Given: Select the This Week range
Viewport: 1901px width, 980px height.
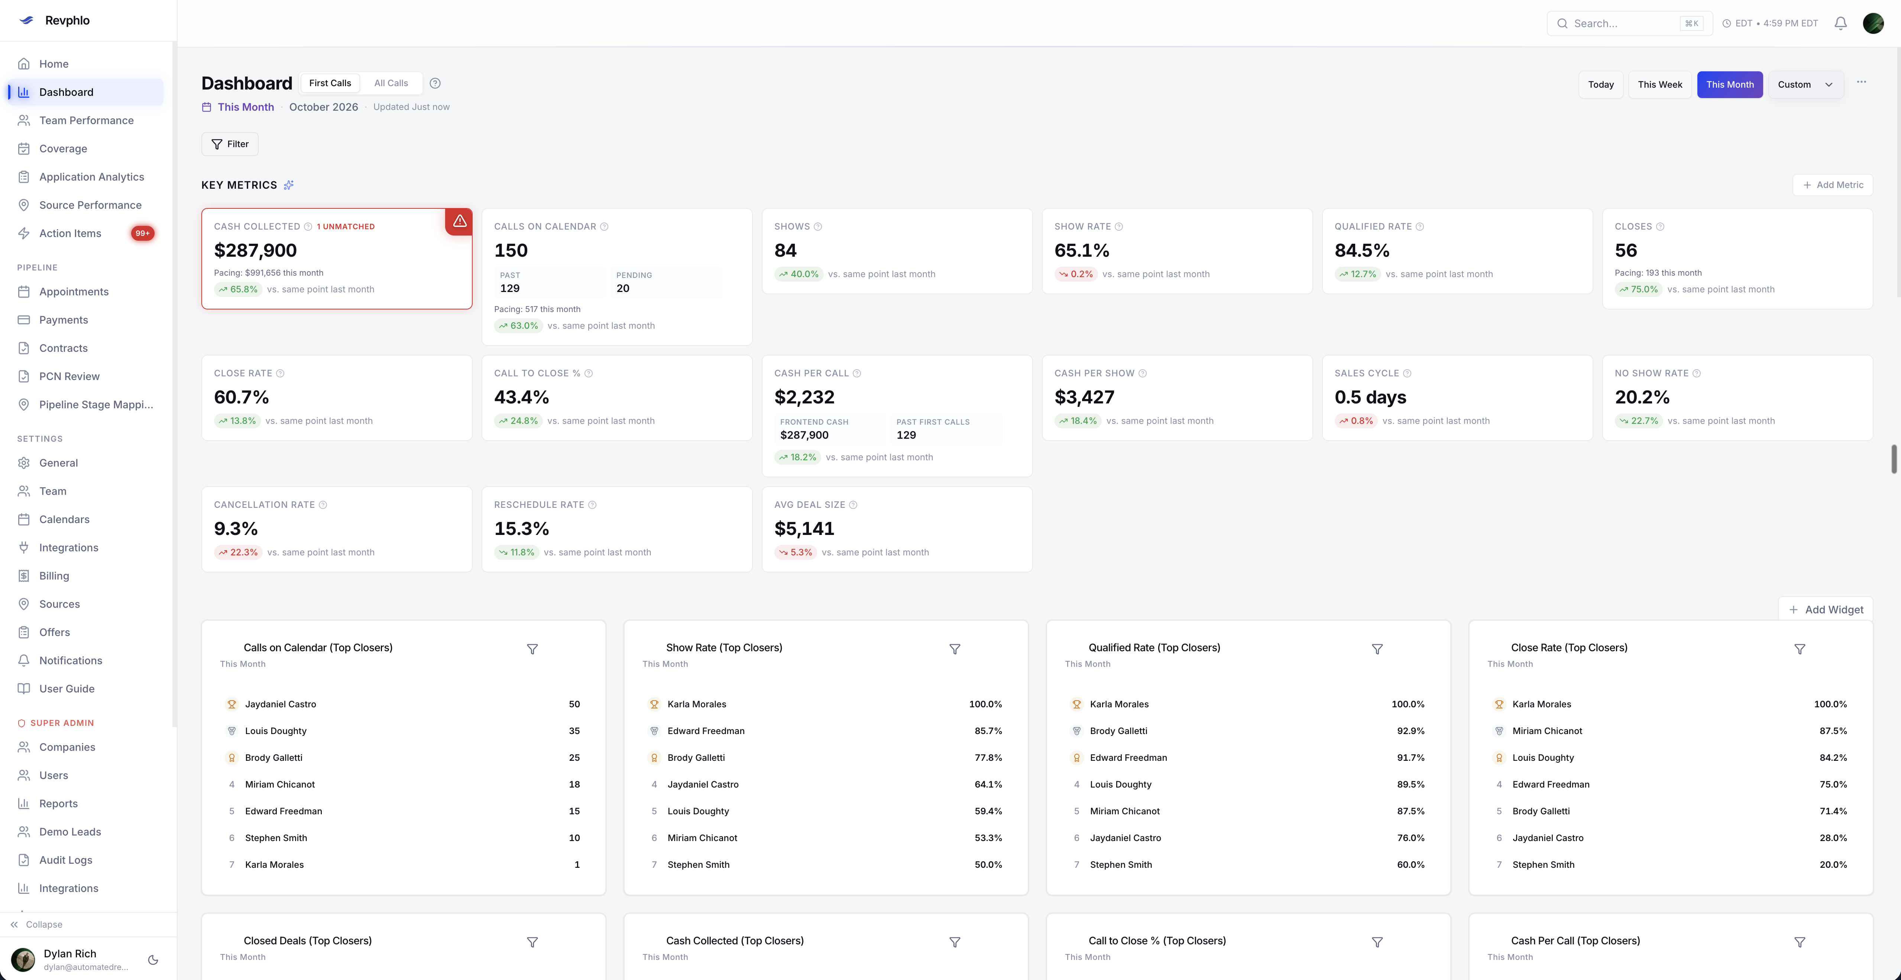Looking at the screenshot, I should [x=1660, y=85].
